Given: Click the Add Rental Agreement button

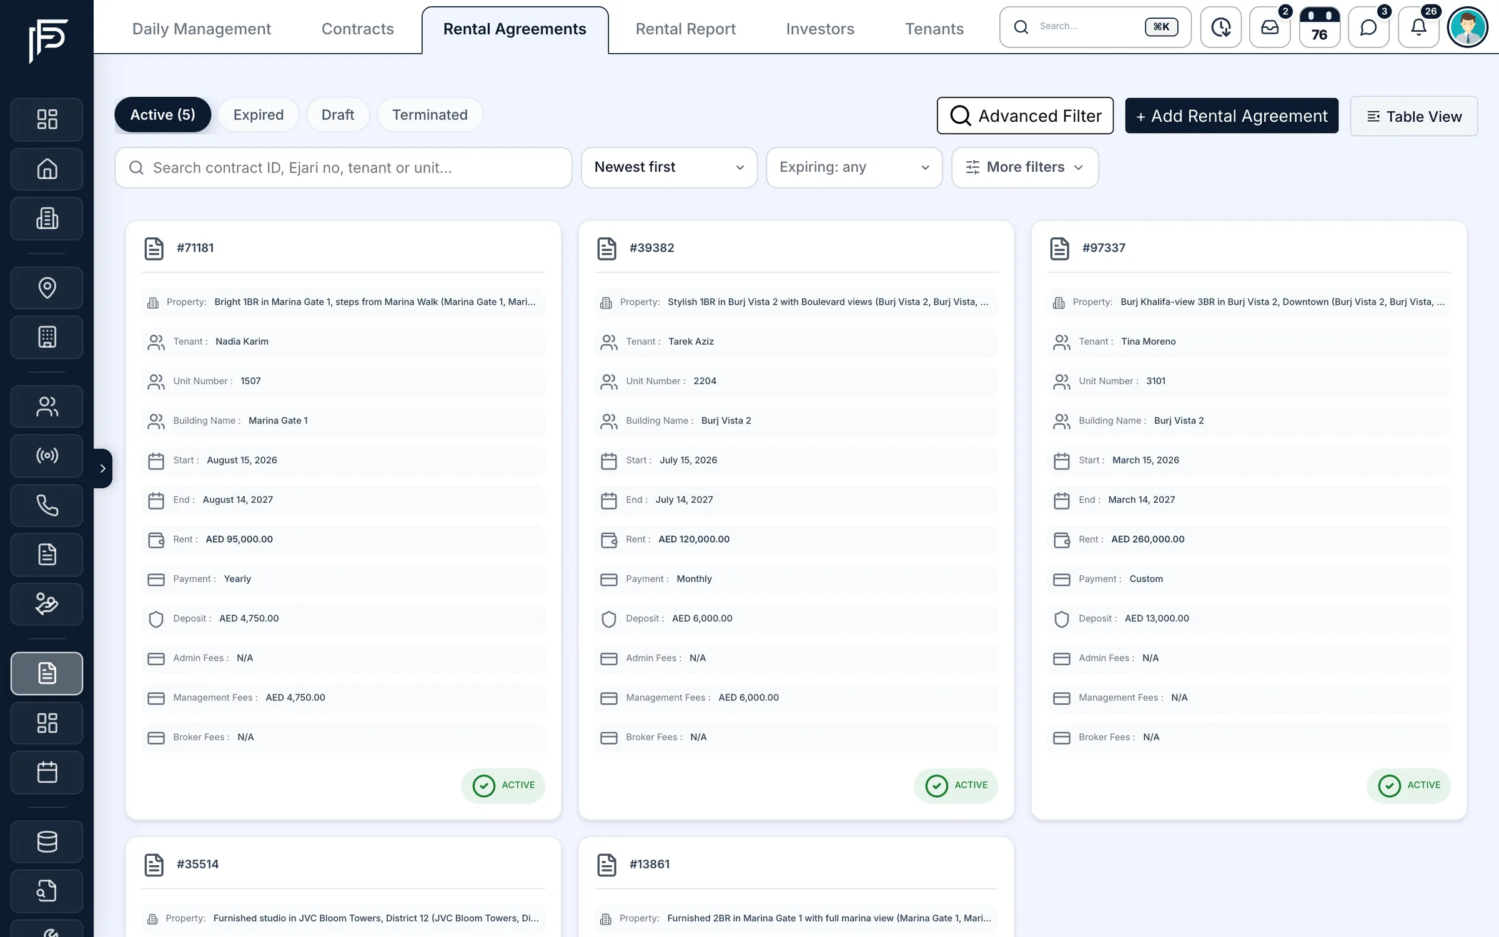Looking at the screenshot, I should point(1231,116).
